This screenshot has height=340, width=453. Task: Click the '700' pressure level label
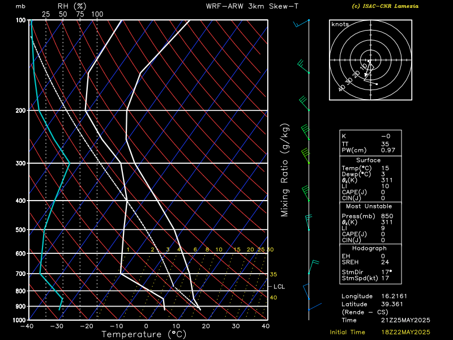pyautogui.click(x=20, y=274)
